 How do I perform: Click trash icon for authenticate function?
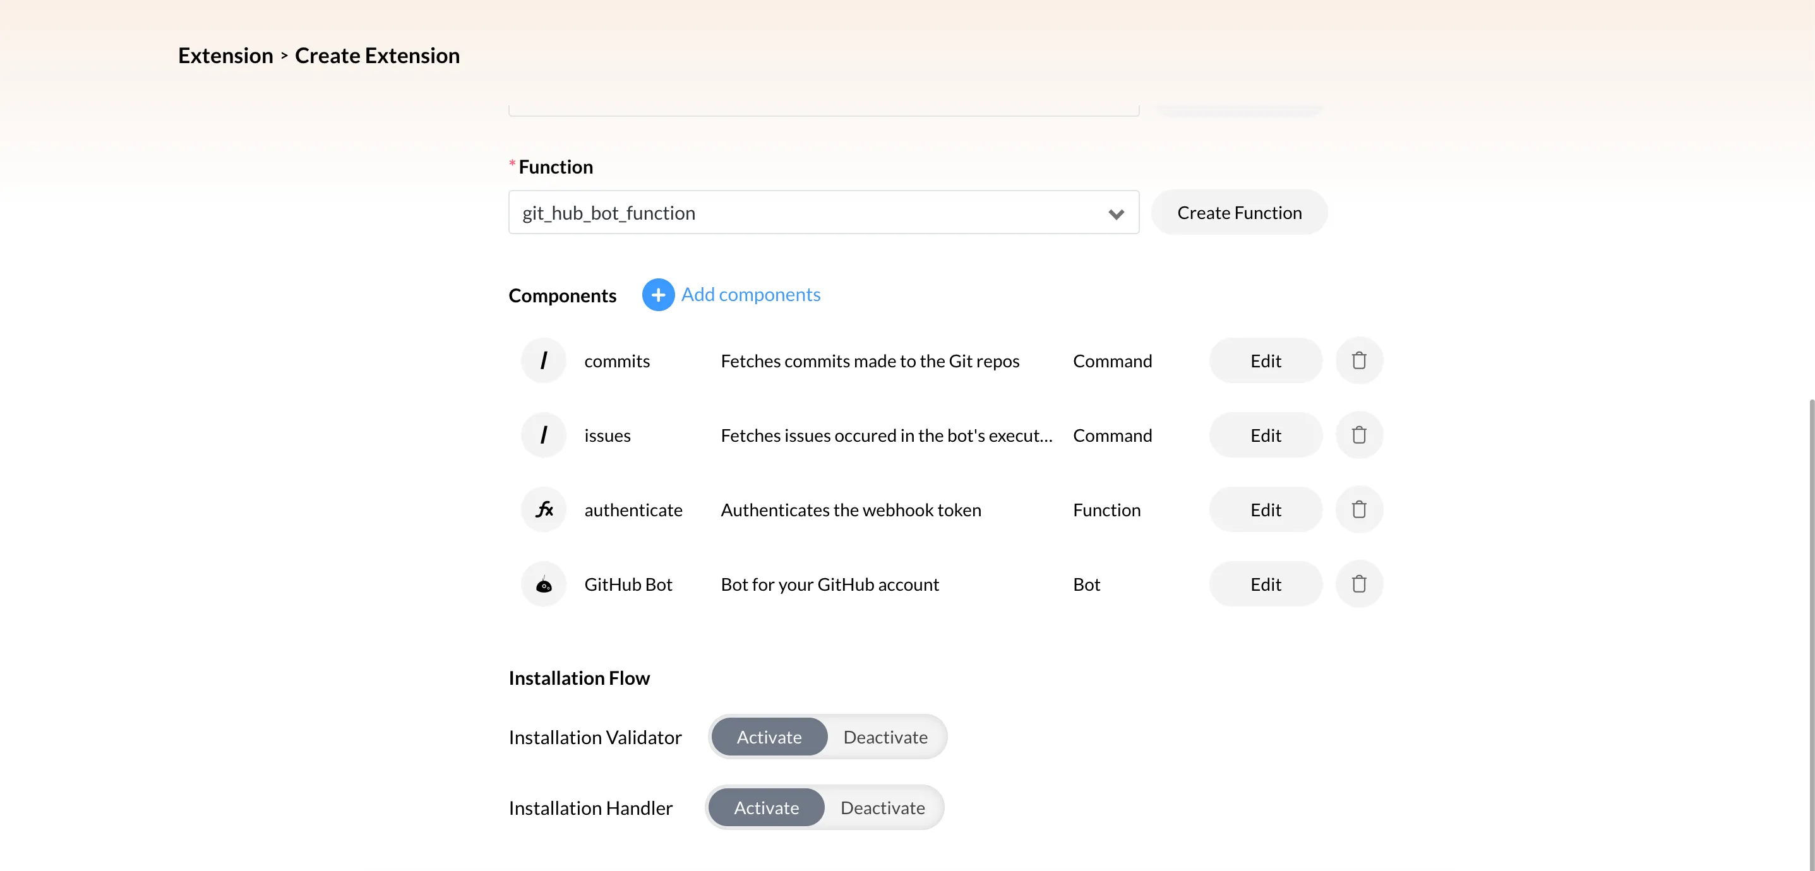coord(1358,510)
